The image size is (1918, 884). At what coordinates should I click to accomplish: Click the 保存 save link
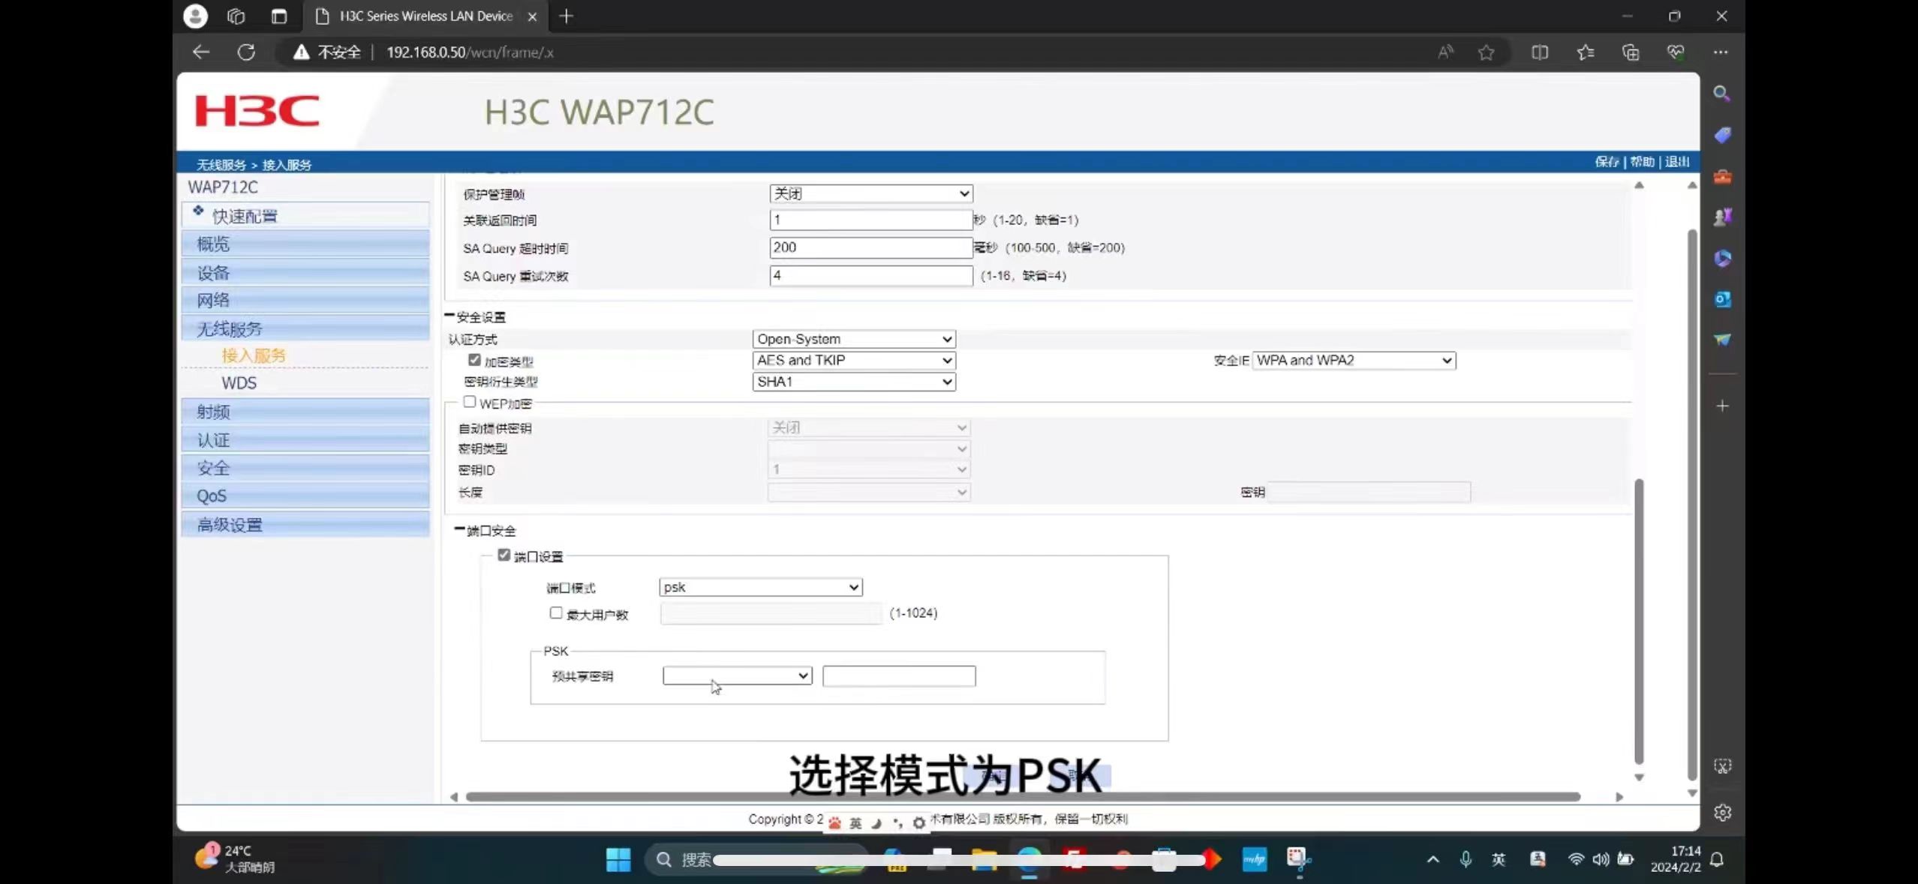[1606, 162]
